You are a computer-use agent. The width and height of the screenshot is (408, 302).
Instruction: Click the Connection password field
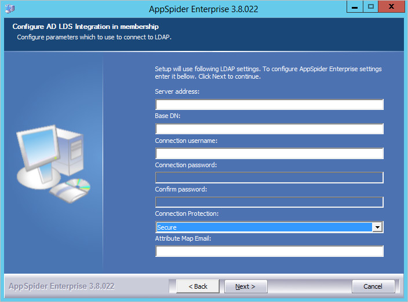coord(269,178)
